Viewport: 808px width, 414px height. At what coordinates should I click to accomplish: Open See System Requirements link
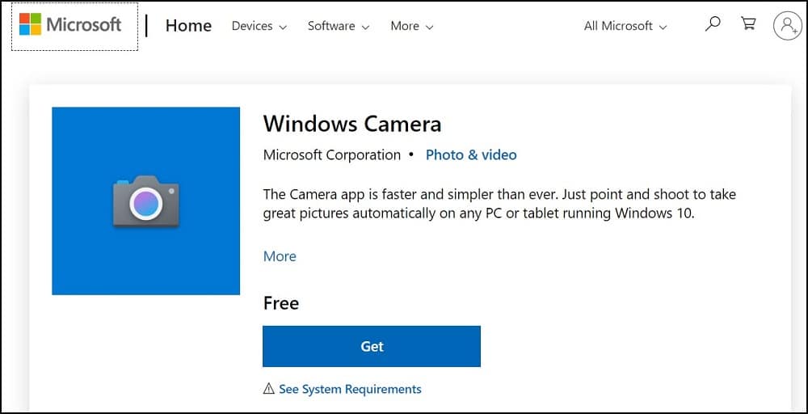pos(350,389)
